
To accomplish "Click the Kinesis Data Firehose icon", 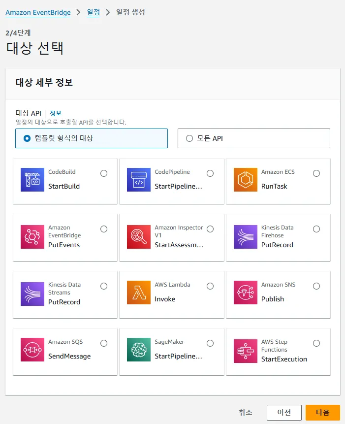I will [245, 237].
